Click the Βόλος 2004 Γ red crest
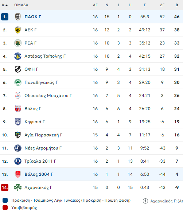 pos(18,174)
